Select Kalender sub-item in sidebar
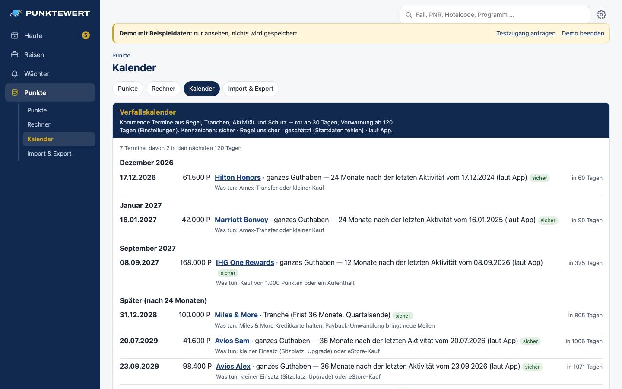 (x=59, y=139)
